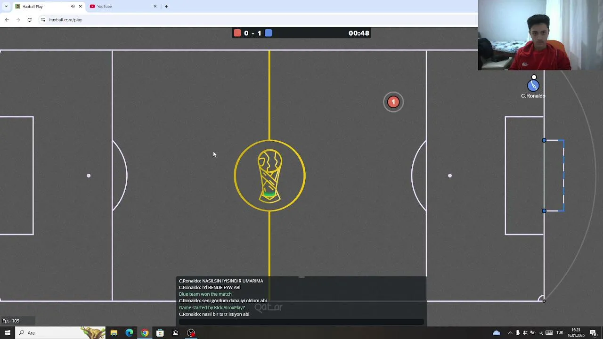This screenshot has width=603, height=339.
Task: Show hidden system tray icons
Action: click(510, 333)
